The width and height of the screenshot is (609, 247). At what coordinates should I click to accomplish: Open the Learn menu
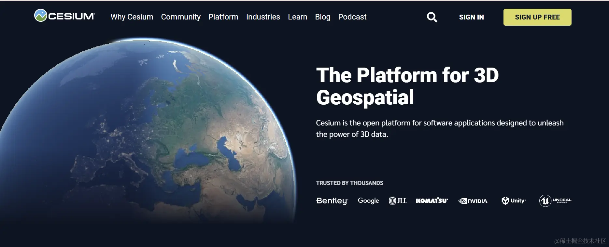tap(298, 17)
